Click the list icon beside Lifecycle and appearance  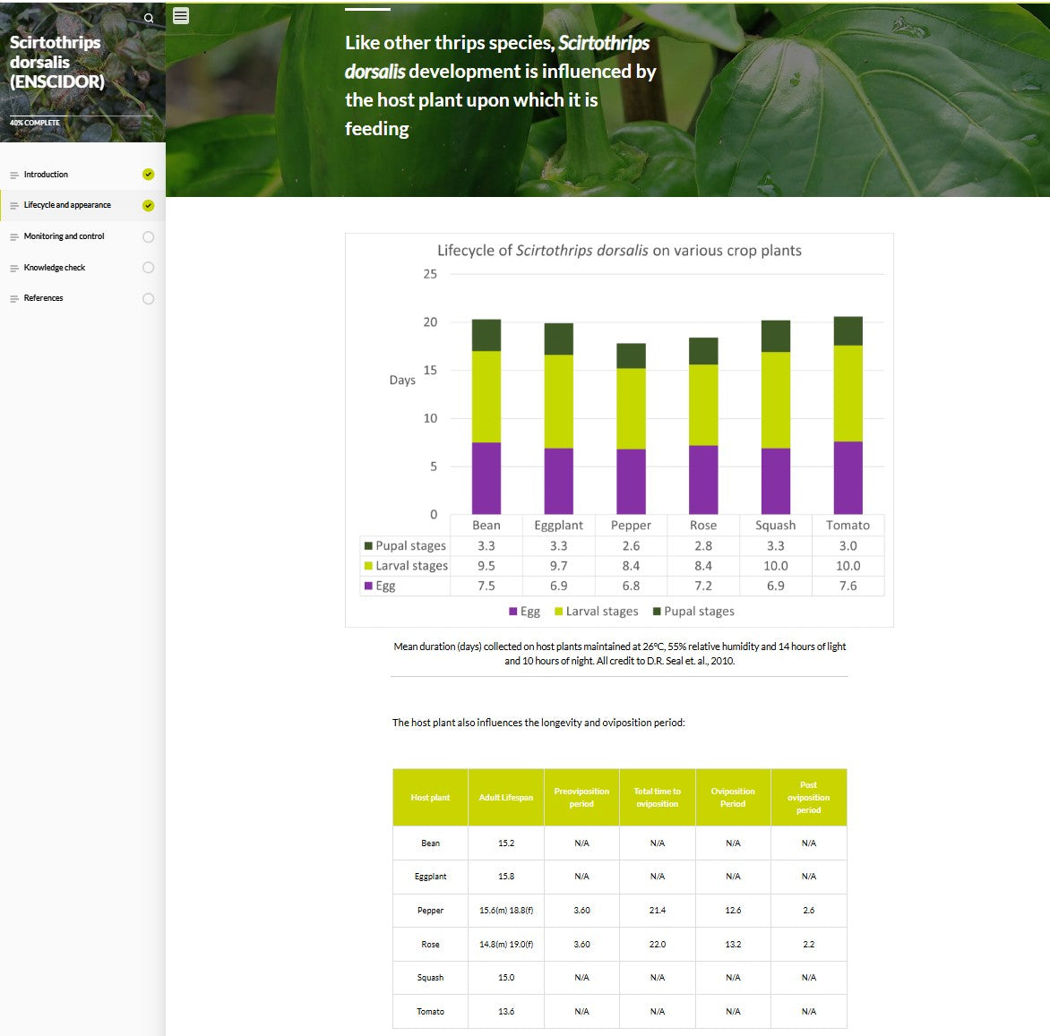14,206
